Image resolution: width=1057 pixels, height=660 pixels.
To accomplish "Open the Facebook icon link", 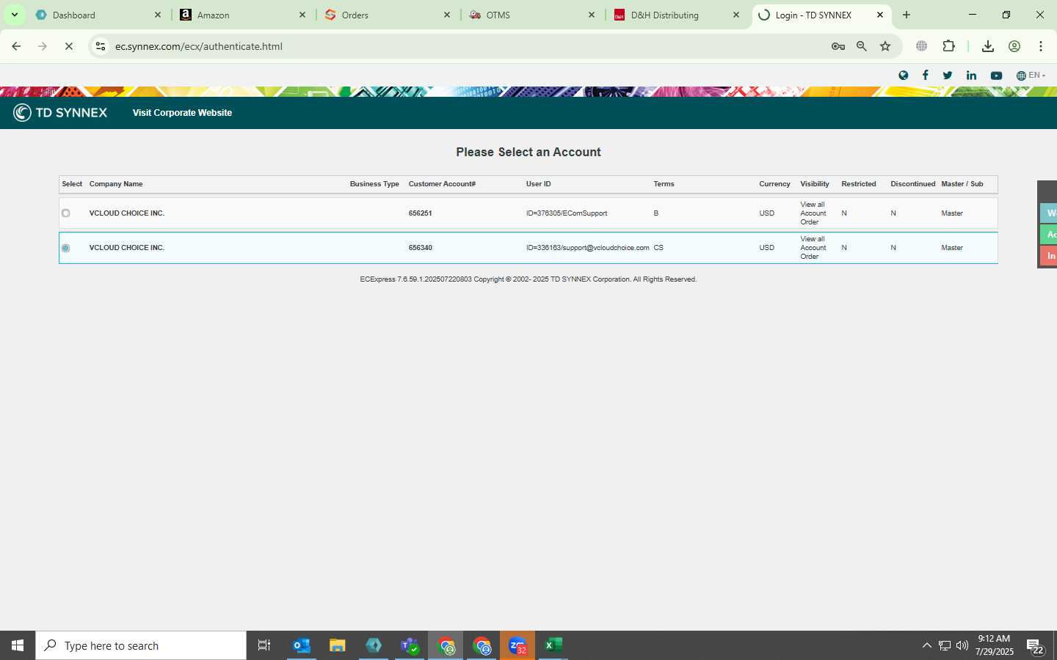I will pos(926,76).
